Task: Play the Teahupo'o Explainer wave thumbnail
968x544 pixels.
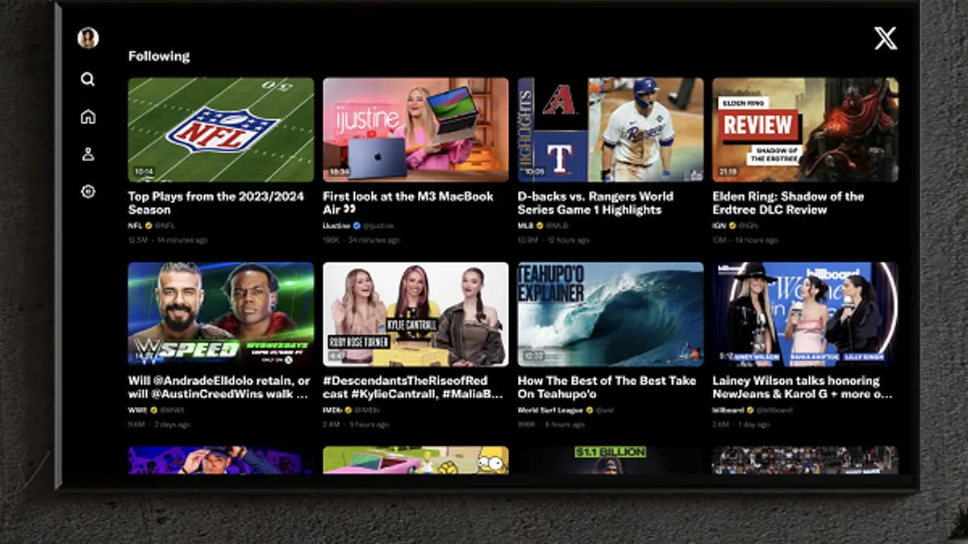Action: pyautogui.click(x=611, y=314)
